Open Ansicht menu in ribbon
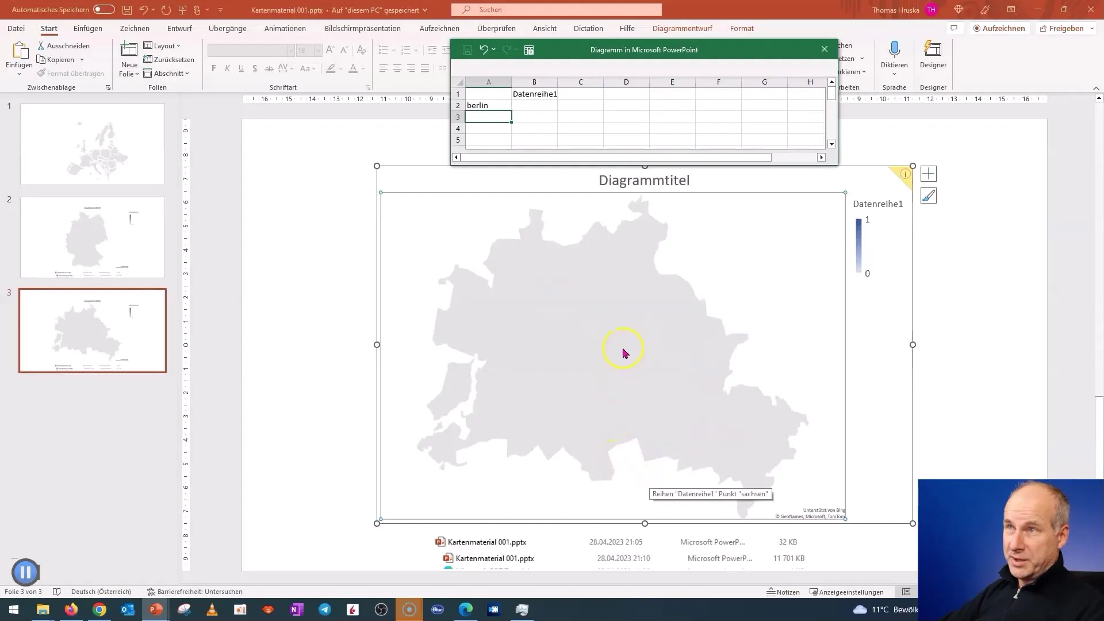Image resolution: width=1104 pixels, height=621 pixels. pos(545,28)
